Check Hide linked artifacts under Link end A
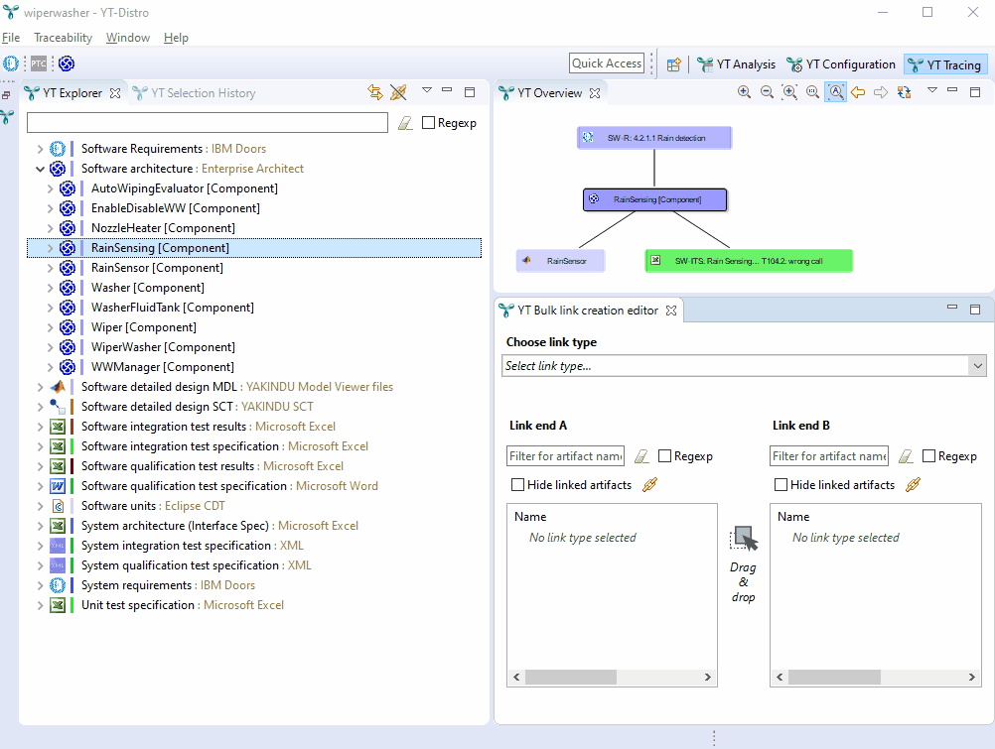The width and height of the screenshot is (995, 749). click(x=518, y=485)
